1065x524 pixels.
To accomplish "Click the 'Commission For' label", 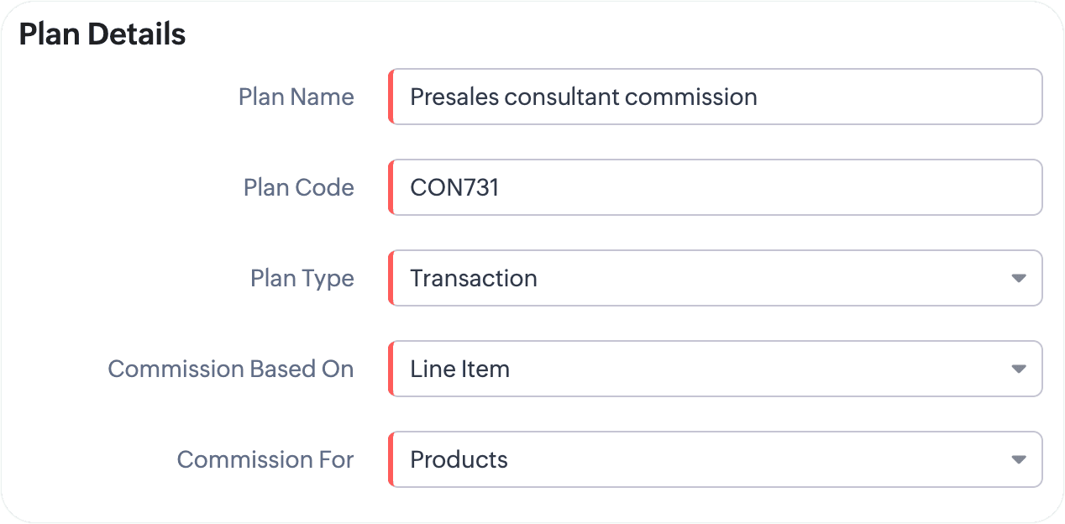I will pyautogui.click(x=265, y=459).
